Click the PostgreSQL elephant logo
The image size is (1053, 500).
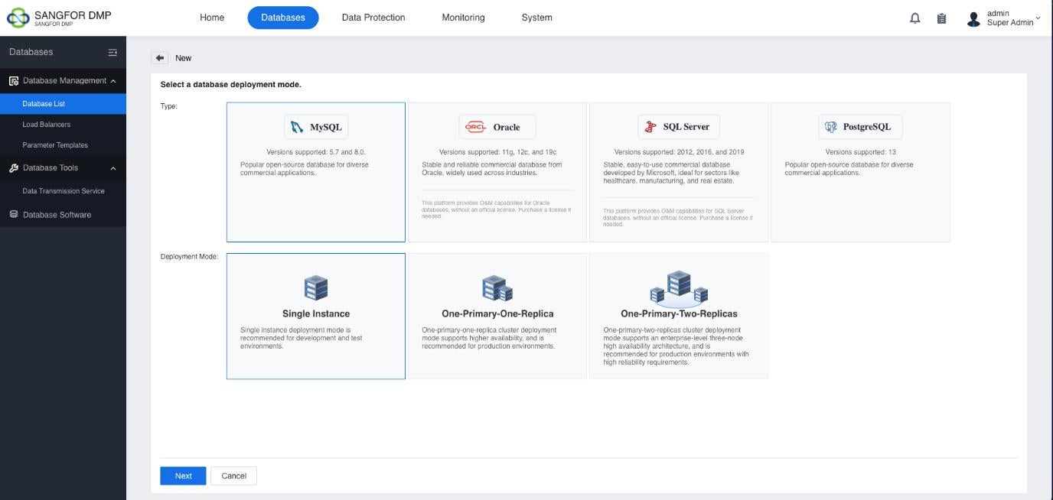830,127
